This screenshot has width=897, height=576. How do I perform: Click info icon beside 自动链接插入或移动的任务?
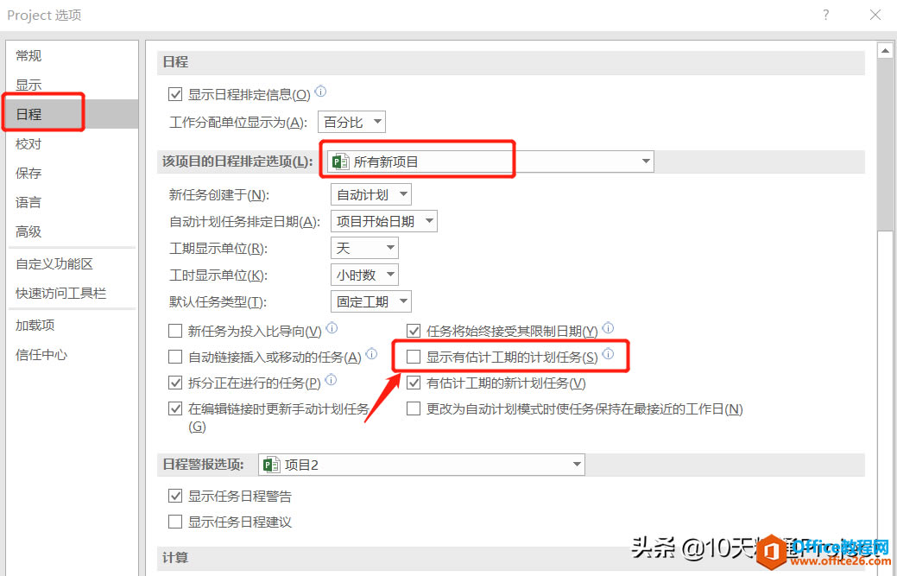point(371,354)
